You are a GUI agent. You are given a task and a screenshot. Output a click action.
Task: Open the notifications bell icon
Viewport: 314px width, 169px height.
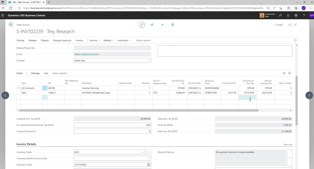pos(288,15)
